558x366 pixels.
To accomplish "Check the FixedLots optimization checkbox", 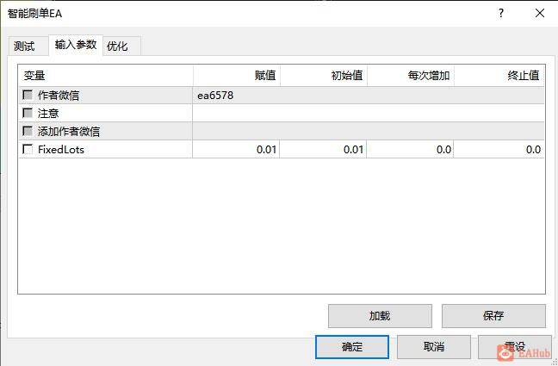I will (x=28, y=149).
